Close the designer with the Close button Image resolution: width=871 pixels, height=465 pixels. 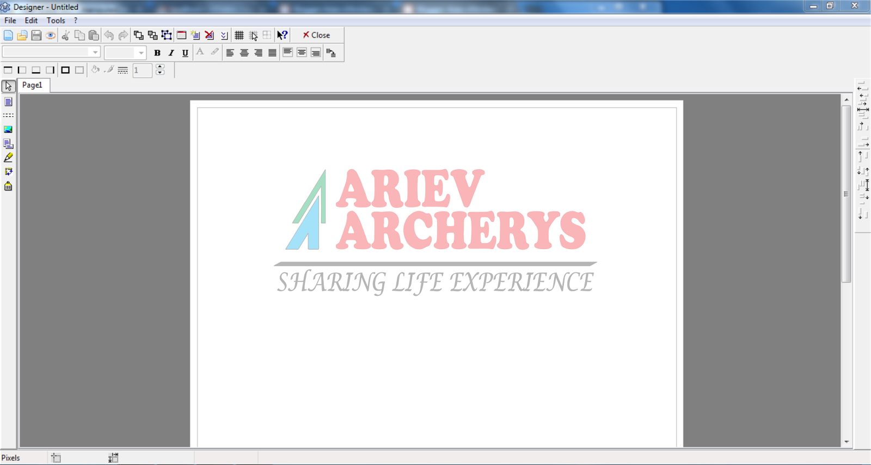pos(316,35)
